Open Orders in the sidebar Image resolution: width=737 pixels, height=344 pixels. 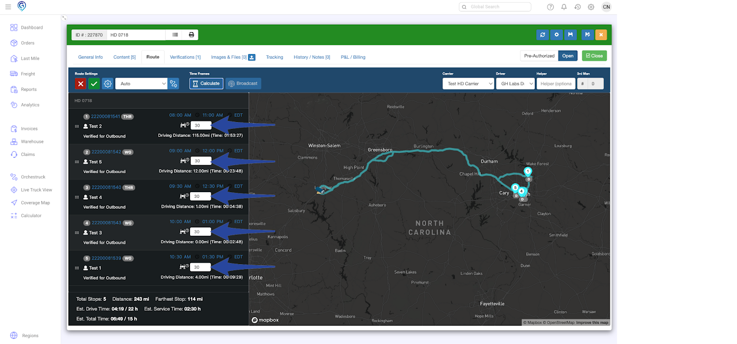(28, 43)
